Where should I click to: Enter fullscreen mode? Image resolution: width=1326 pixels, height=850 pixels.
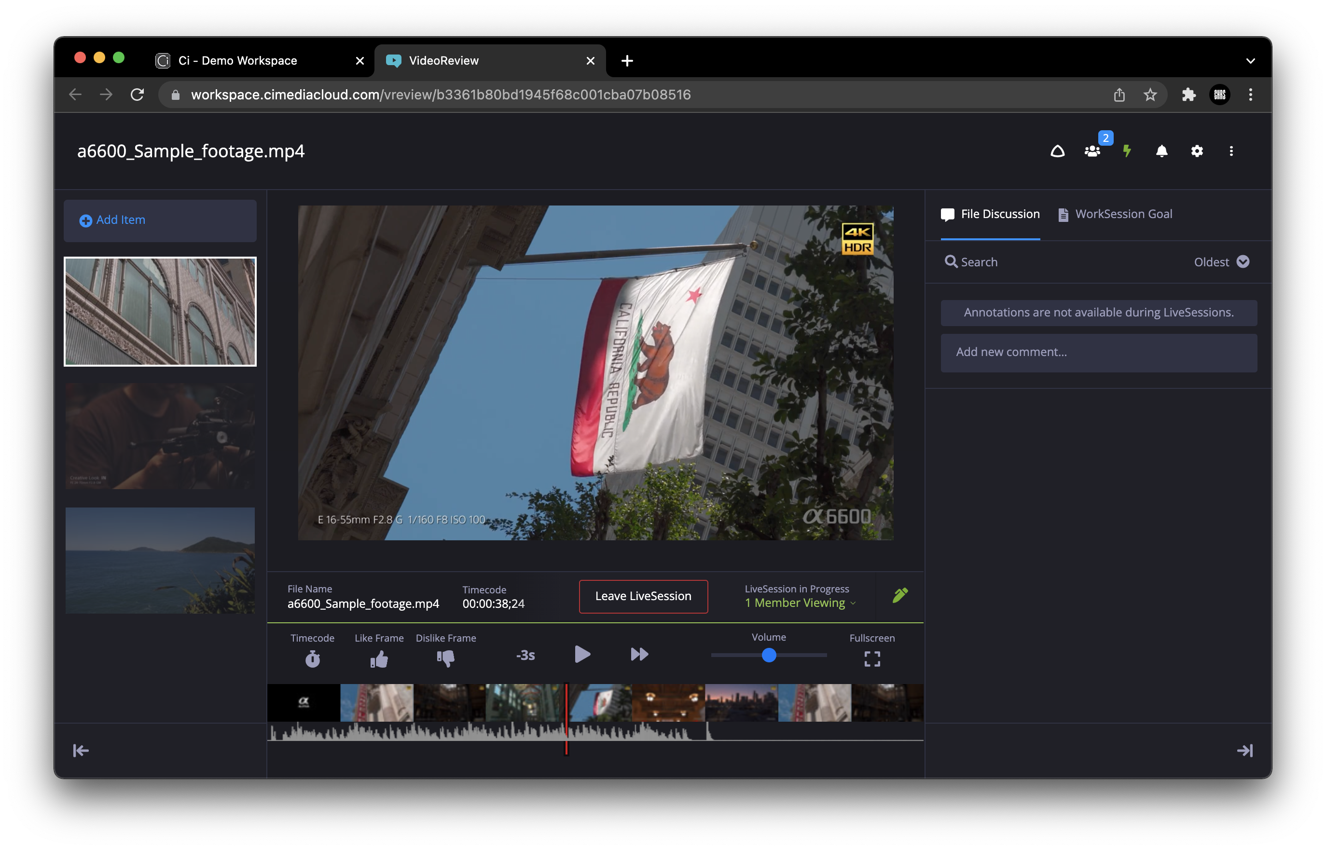871,658
